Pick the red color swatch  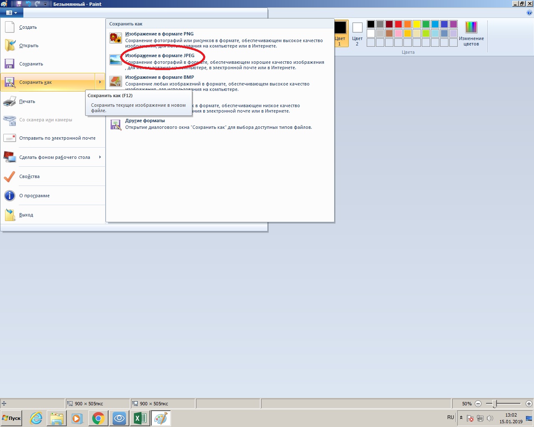[x=398, y=24]
